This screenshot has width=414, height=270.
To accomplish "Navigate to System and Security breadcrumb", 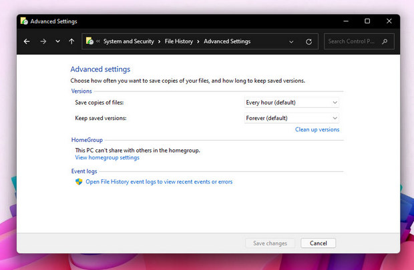I will click(x=129, y=41).
